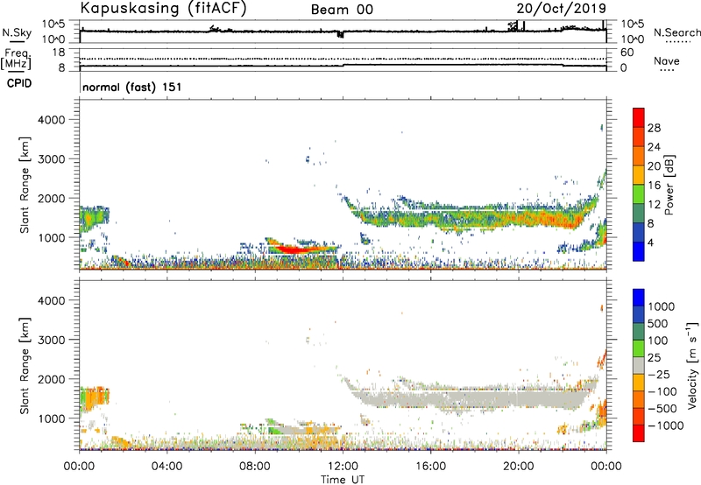Click the "Nave" legend label
This screenshot has width=701, height=485.
tap(667, 61)
